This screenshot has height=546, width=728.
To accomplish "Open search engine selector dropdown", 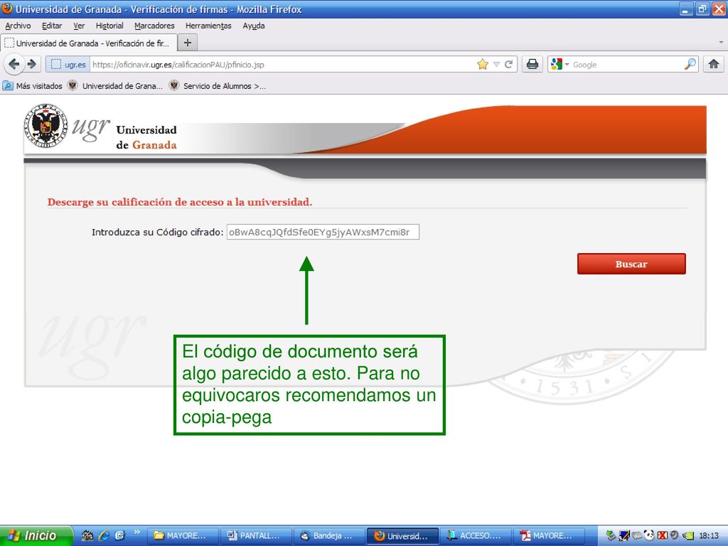I will coord(560,65).
